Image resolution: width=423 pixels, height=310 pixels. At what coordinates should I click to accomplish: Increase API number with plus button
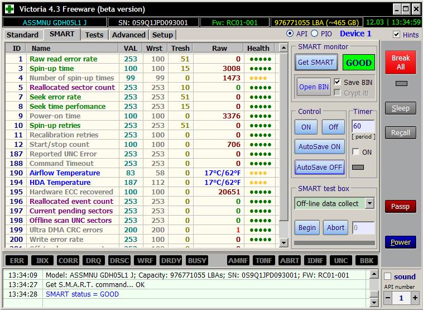coord(415,298)
